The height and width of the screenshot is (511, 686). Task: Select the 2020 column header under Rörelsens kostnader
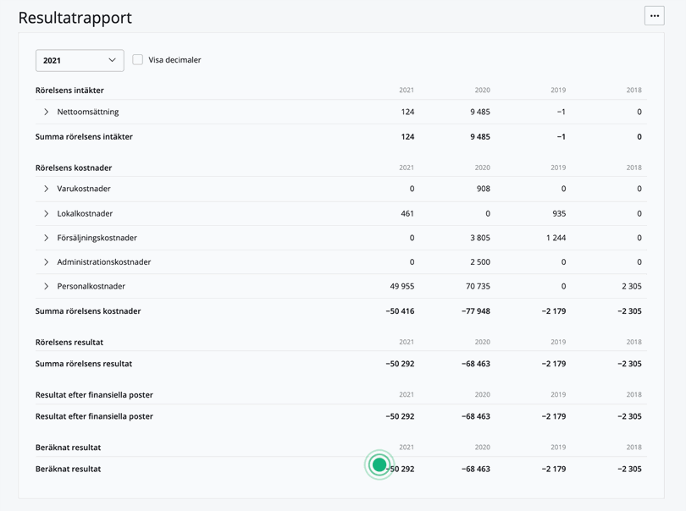pyautogui.click(x=482, y=167)
